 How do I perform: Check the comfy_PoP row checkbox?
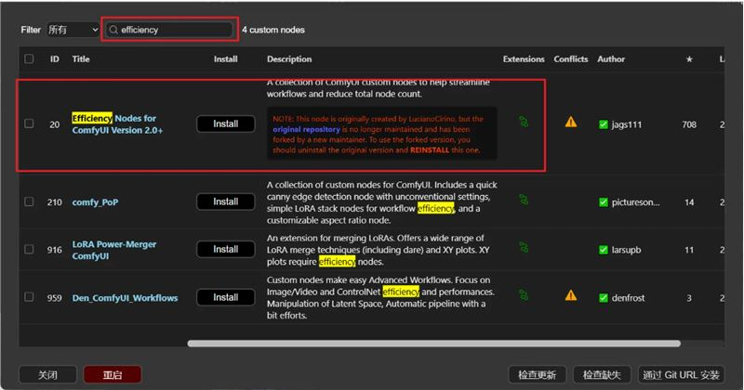(29, 201)
